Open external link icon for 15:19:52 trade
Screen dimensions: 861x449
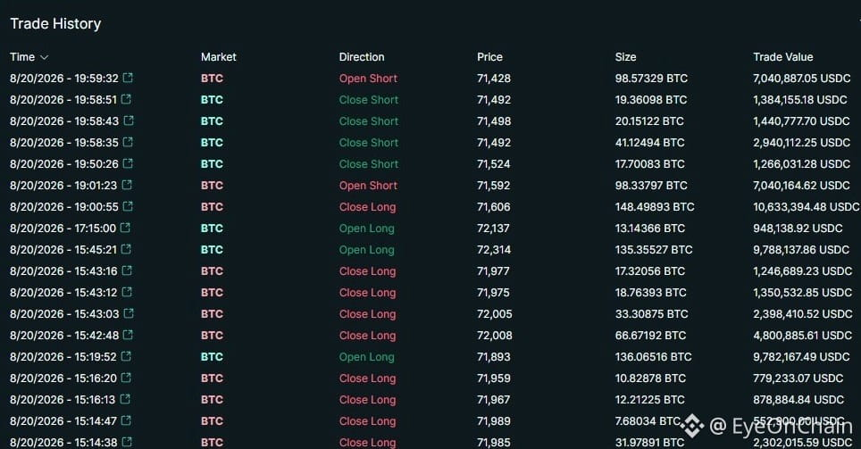click(x=126, y=356)
